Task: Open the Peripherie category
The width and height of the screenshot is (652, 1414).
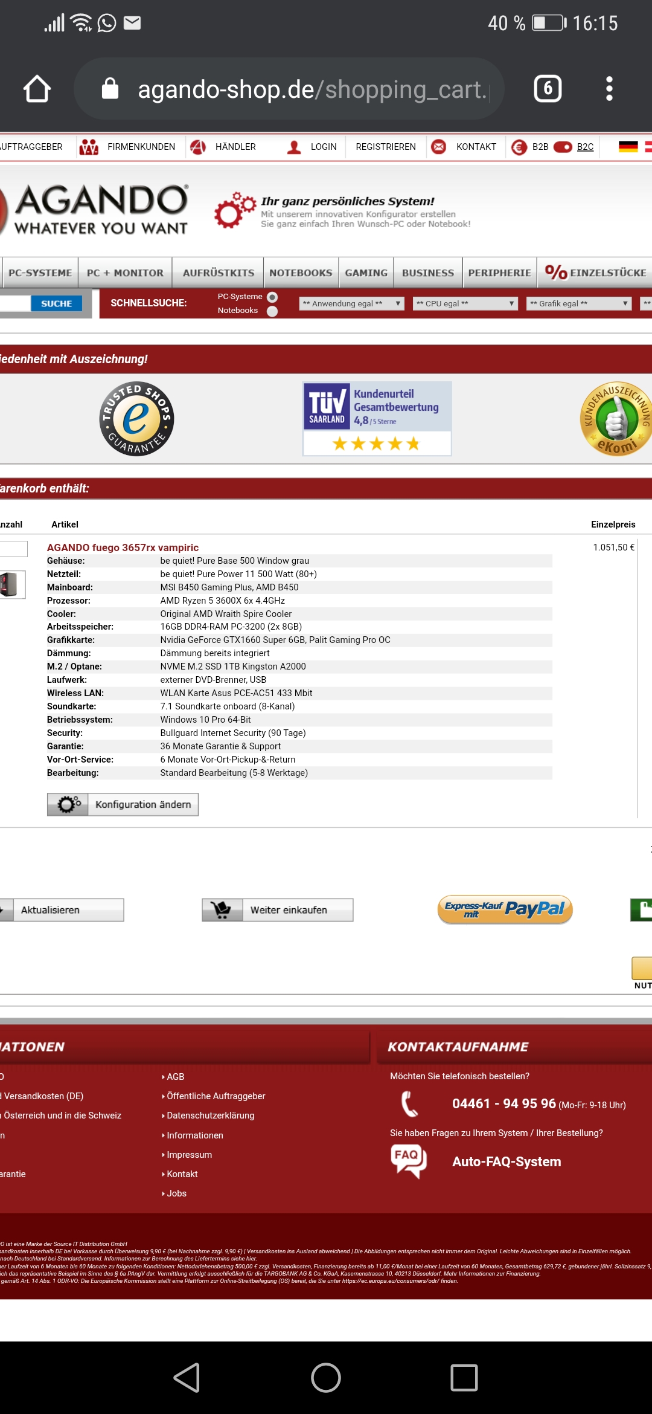Action: (500, 273)
